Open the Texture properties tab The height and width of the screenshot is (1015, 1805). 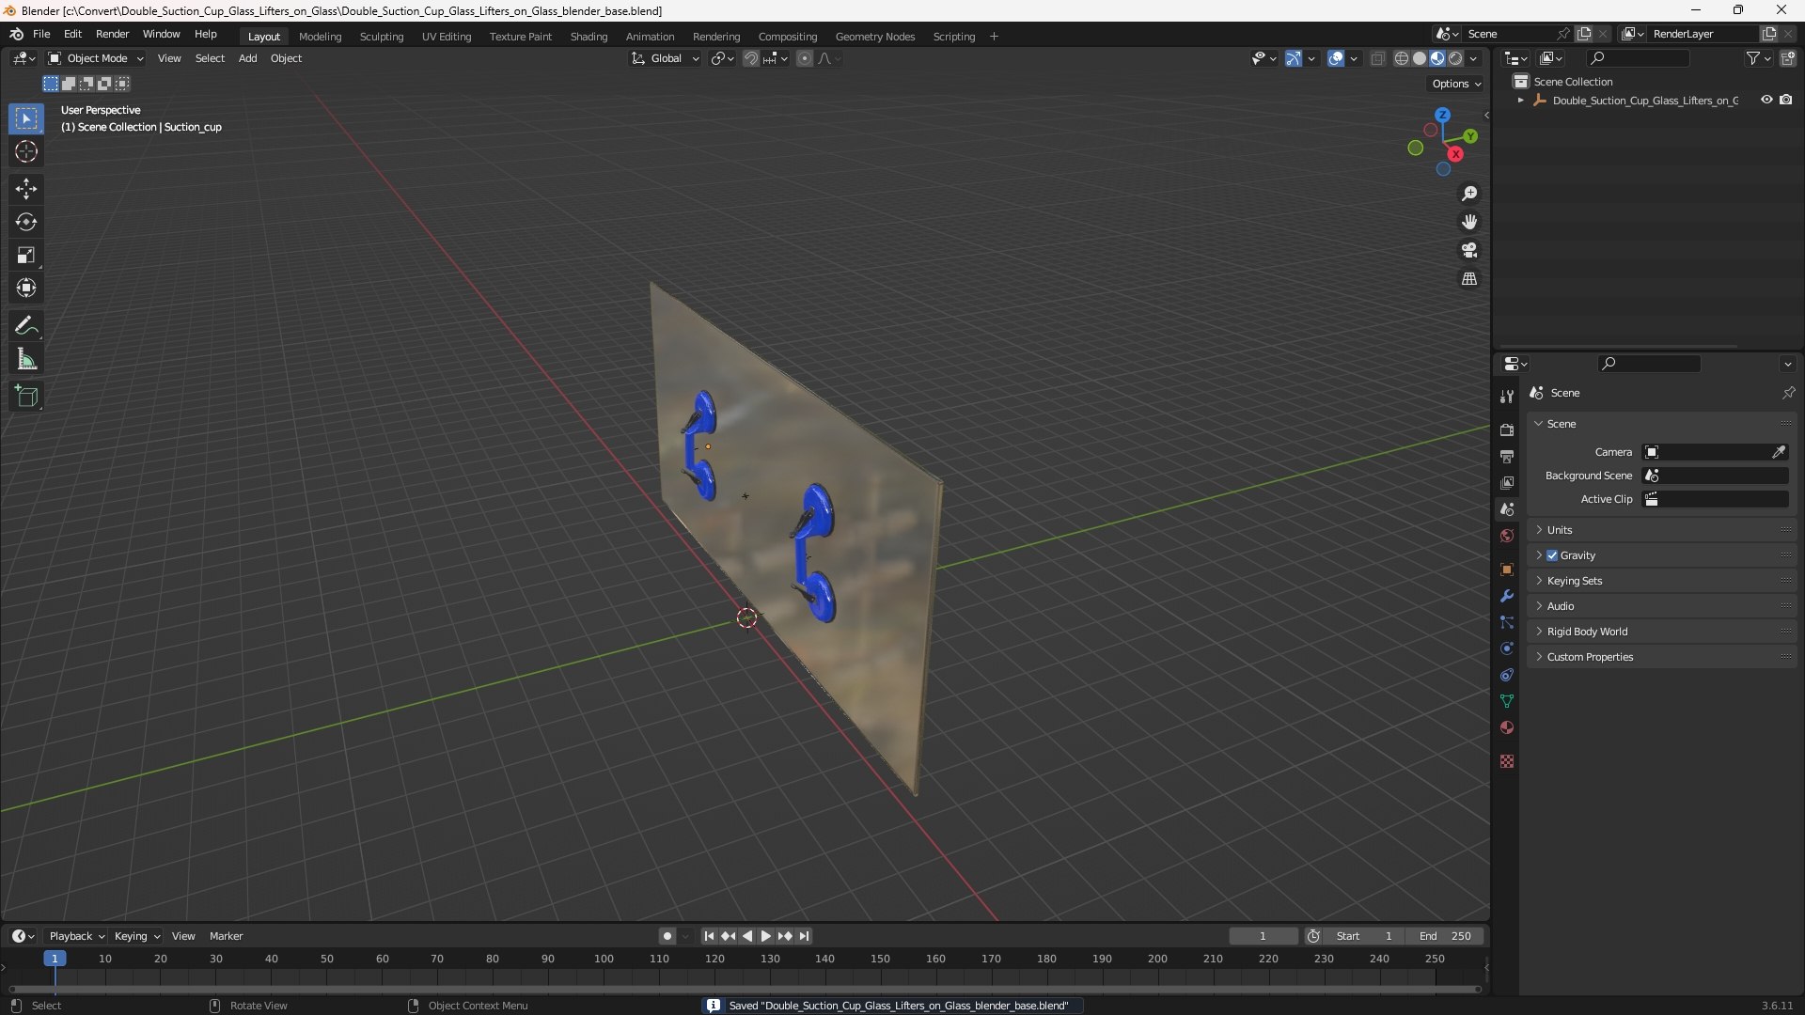1507,761
